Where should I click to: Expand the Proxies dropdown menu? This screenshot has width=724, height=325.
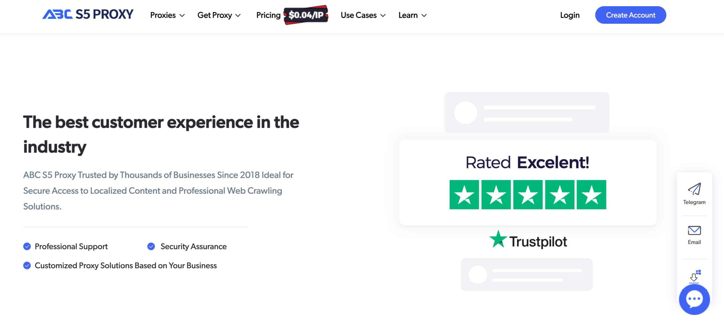coord(167,15)
